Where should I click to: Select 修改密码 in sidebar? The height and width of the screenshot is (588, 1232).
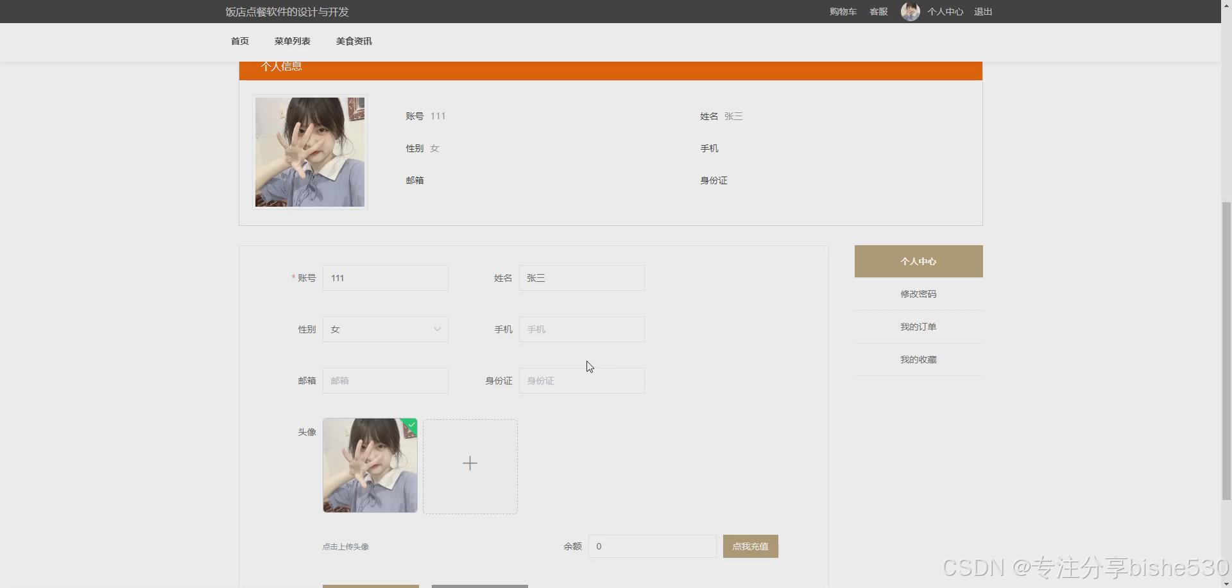[918, 294]
